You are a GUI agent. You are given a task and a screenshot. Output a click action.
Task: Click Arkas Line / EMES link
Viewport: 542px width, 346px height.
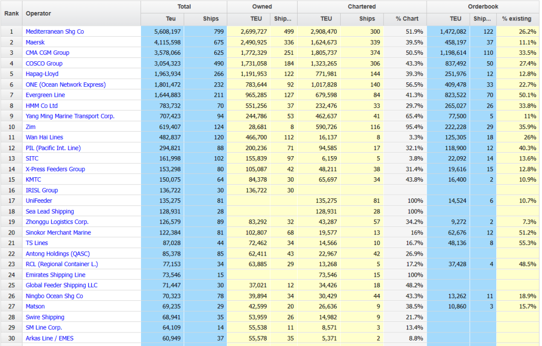point(49,337)
